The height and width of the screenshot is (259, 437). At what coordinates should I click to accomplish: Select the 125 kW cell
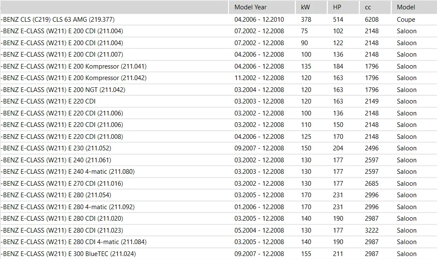pyautogui.click(x=306, y=136)
